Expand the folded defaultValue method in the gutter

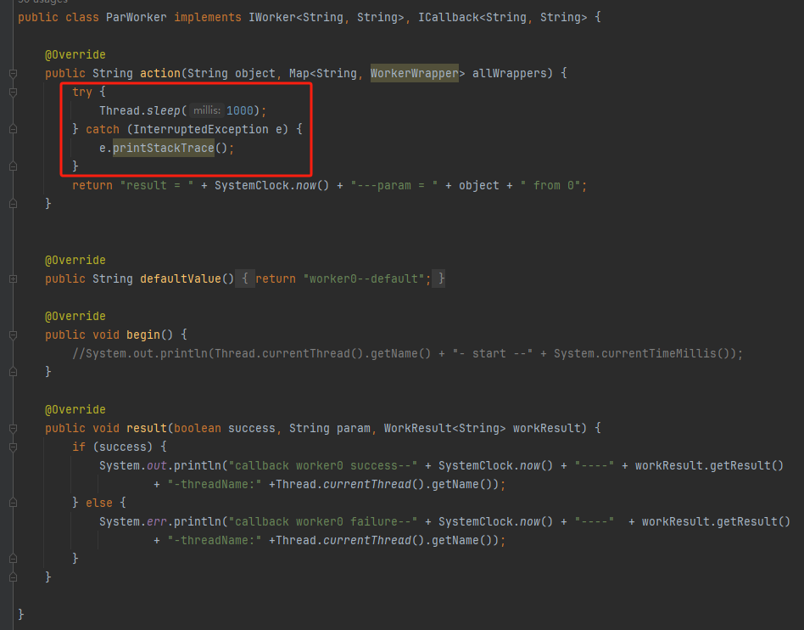tap(14, 278)
